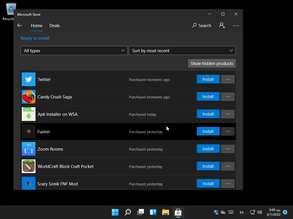The width and height of the screenshot is (293, 219).
Task: Click the network display tray icon
Action: [x=252, y=212]
